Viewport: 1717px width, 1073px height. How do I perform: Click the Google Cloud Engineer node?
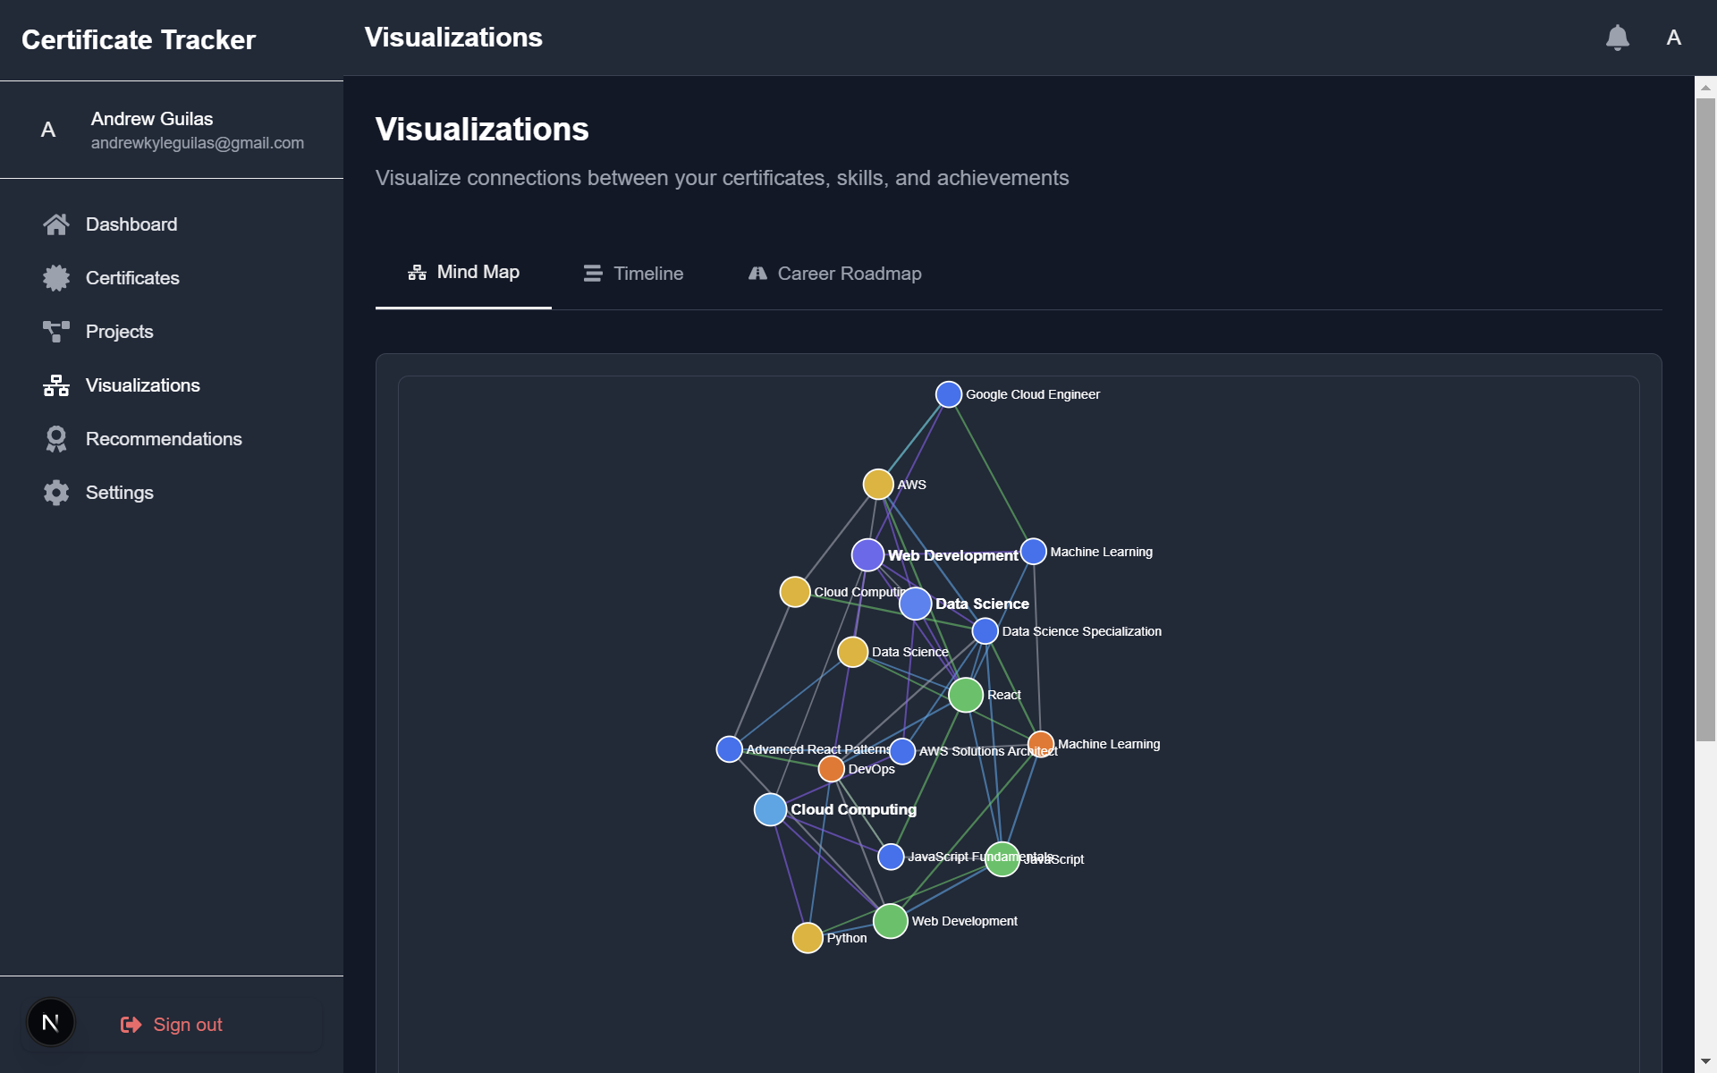(948, 394)
